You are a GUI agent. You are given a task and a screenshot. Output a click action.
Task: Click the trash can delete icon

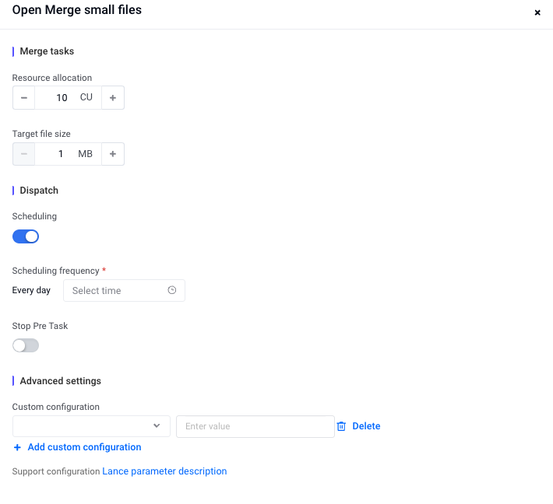[x=341, y=426]
